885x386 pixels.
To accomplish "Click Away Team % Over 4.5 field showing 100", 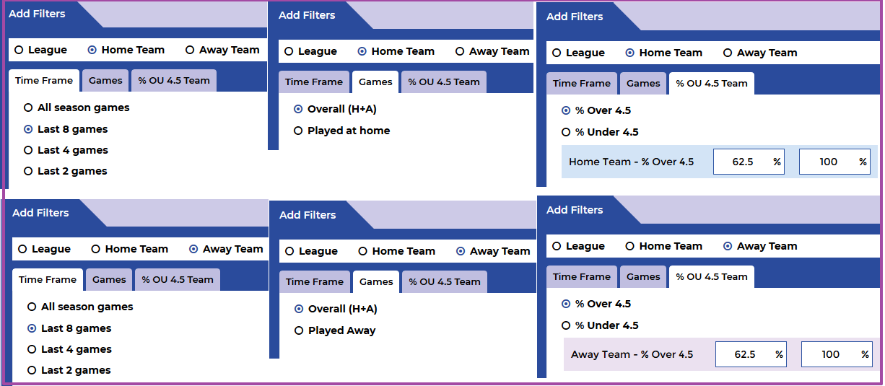I will tap(836, 354).
